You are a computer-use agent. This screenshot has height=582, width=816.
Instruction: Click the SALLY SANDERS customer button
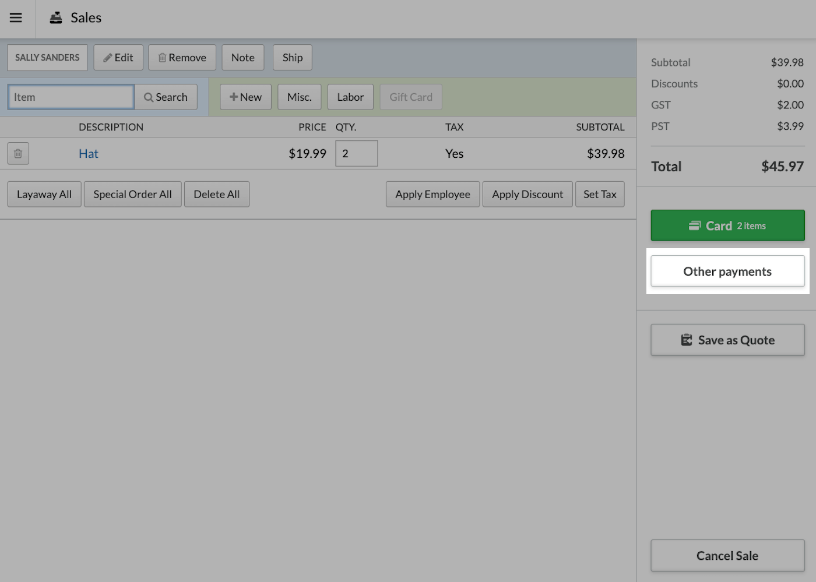(47, 58)
